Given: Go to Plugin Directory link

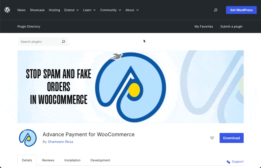Looking at the screenshot, I should (x=29, y=26).
